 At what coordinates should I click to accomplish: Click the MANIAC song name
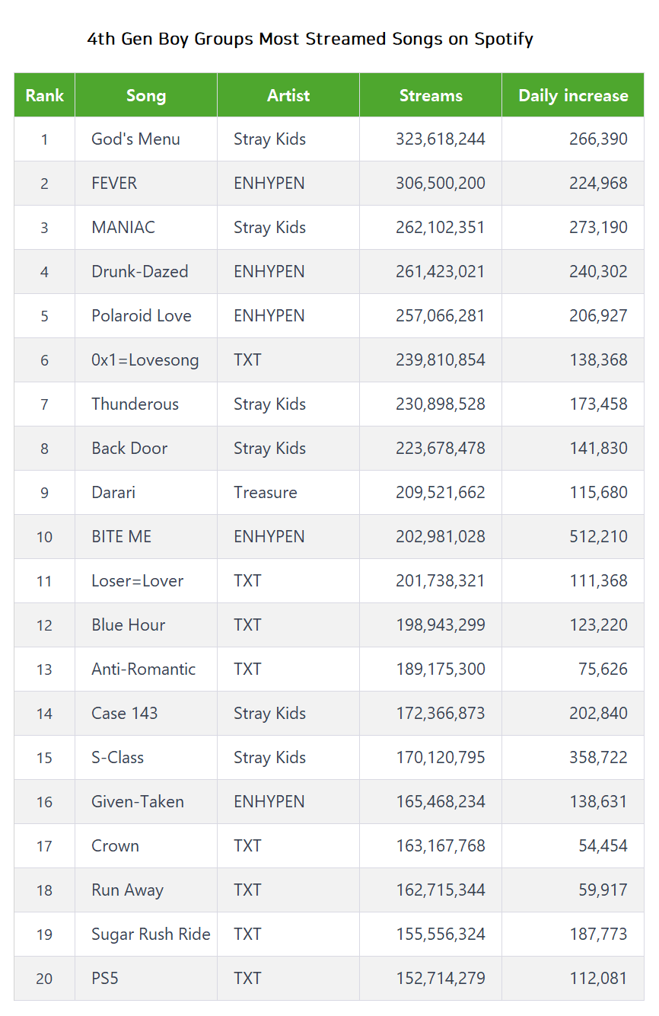point(123,228)
